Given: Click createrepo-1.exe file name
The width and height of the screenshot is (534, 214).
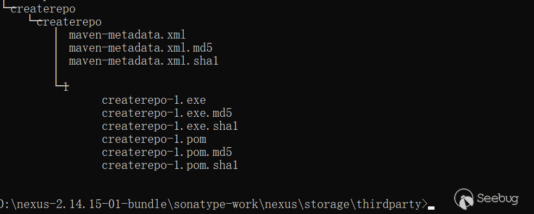Looking at the screenshot, I should [x=153, y=100].
